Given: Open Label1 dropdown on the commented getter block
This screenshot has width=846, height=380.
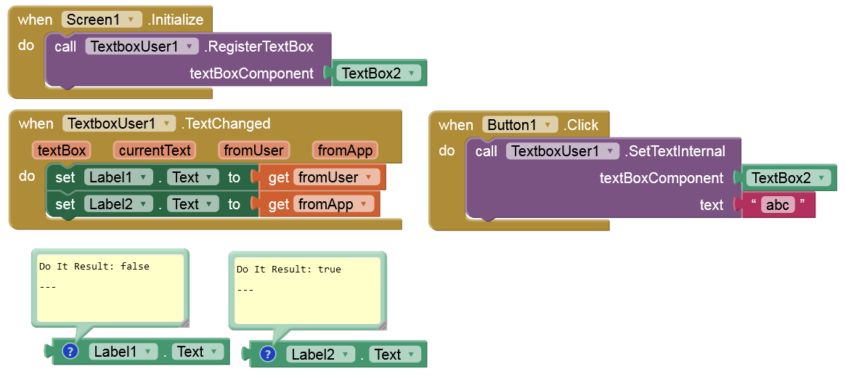Looking at the screenshot, I should click(x=123, y=352).
